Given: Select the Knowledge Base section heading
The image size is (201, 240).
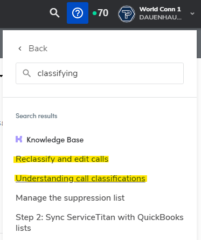Looking at the screenshot, I should [55, 140].
